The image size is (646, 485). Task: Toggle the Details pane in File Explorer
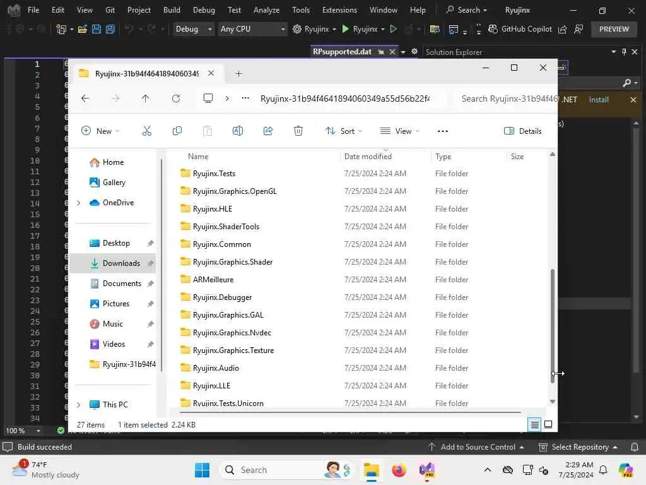tap(522, 131)
